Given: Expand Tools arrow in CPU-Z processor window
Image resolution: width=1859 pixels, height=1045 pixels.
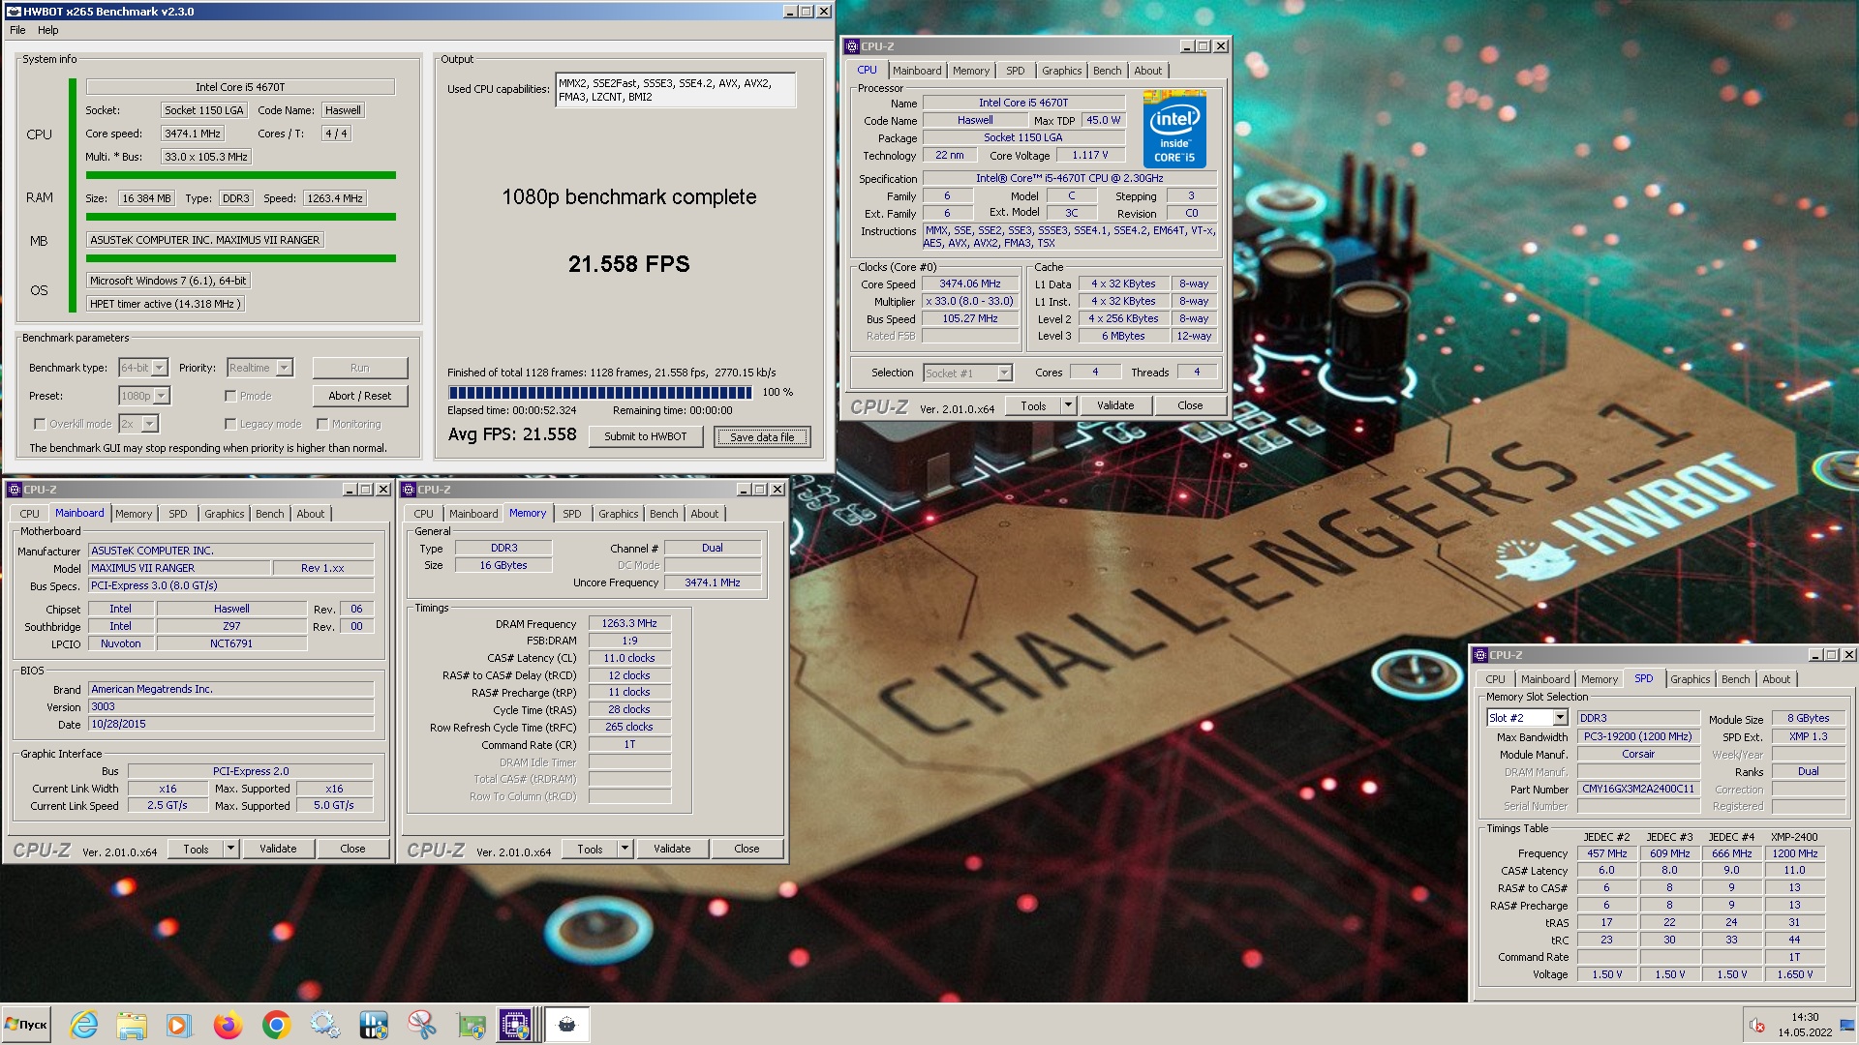Looking at the screenshot, I should click(1069, 405).
